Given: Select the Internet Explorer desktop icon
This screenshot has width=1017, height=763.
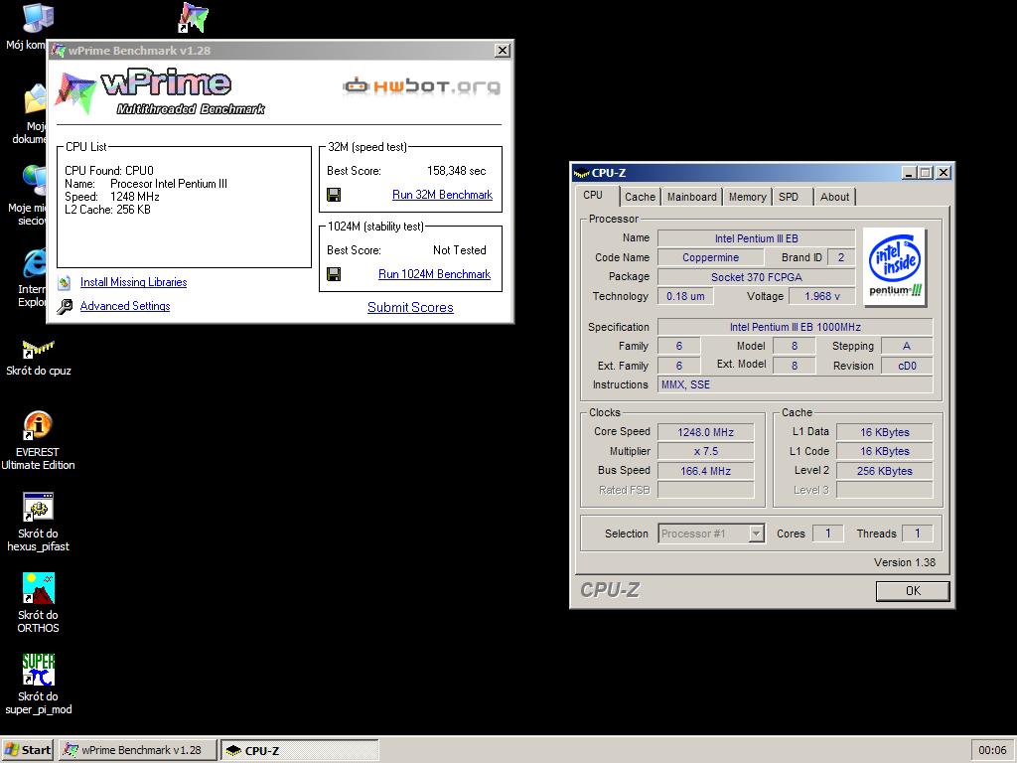Looking at the screenshot, I should click(35, 263).
